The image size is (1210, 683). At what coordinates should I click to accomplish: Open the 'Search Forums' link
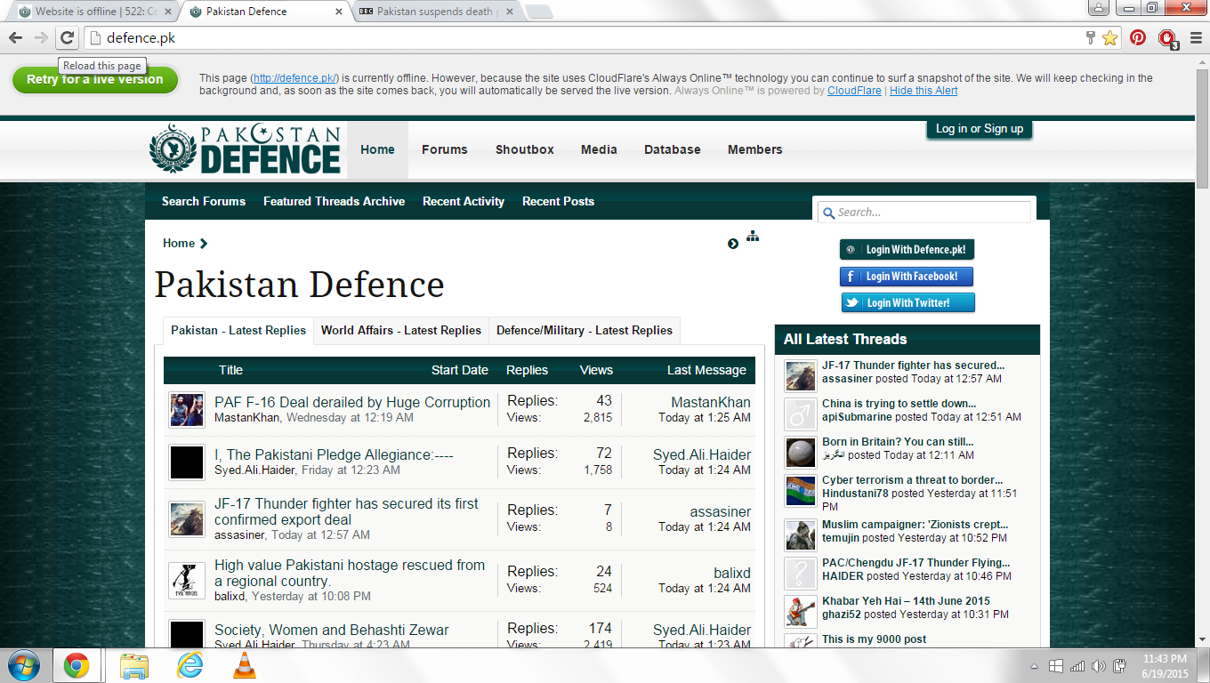click(x=204, y=201)
